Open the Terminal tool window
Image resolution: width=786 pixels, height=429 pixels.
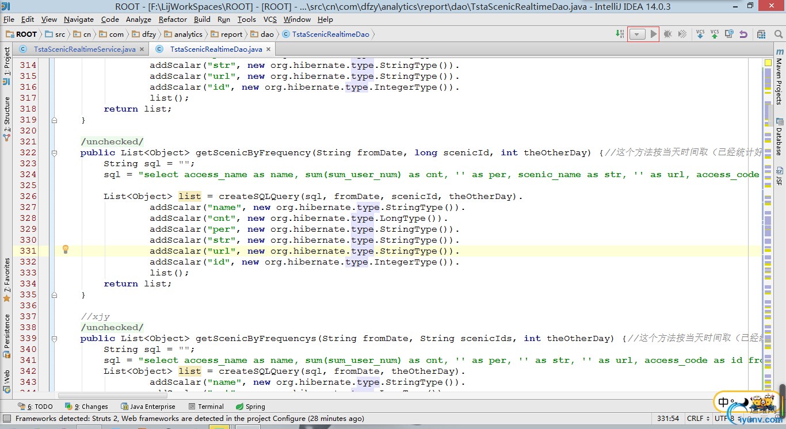point(206,407)
